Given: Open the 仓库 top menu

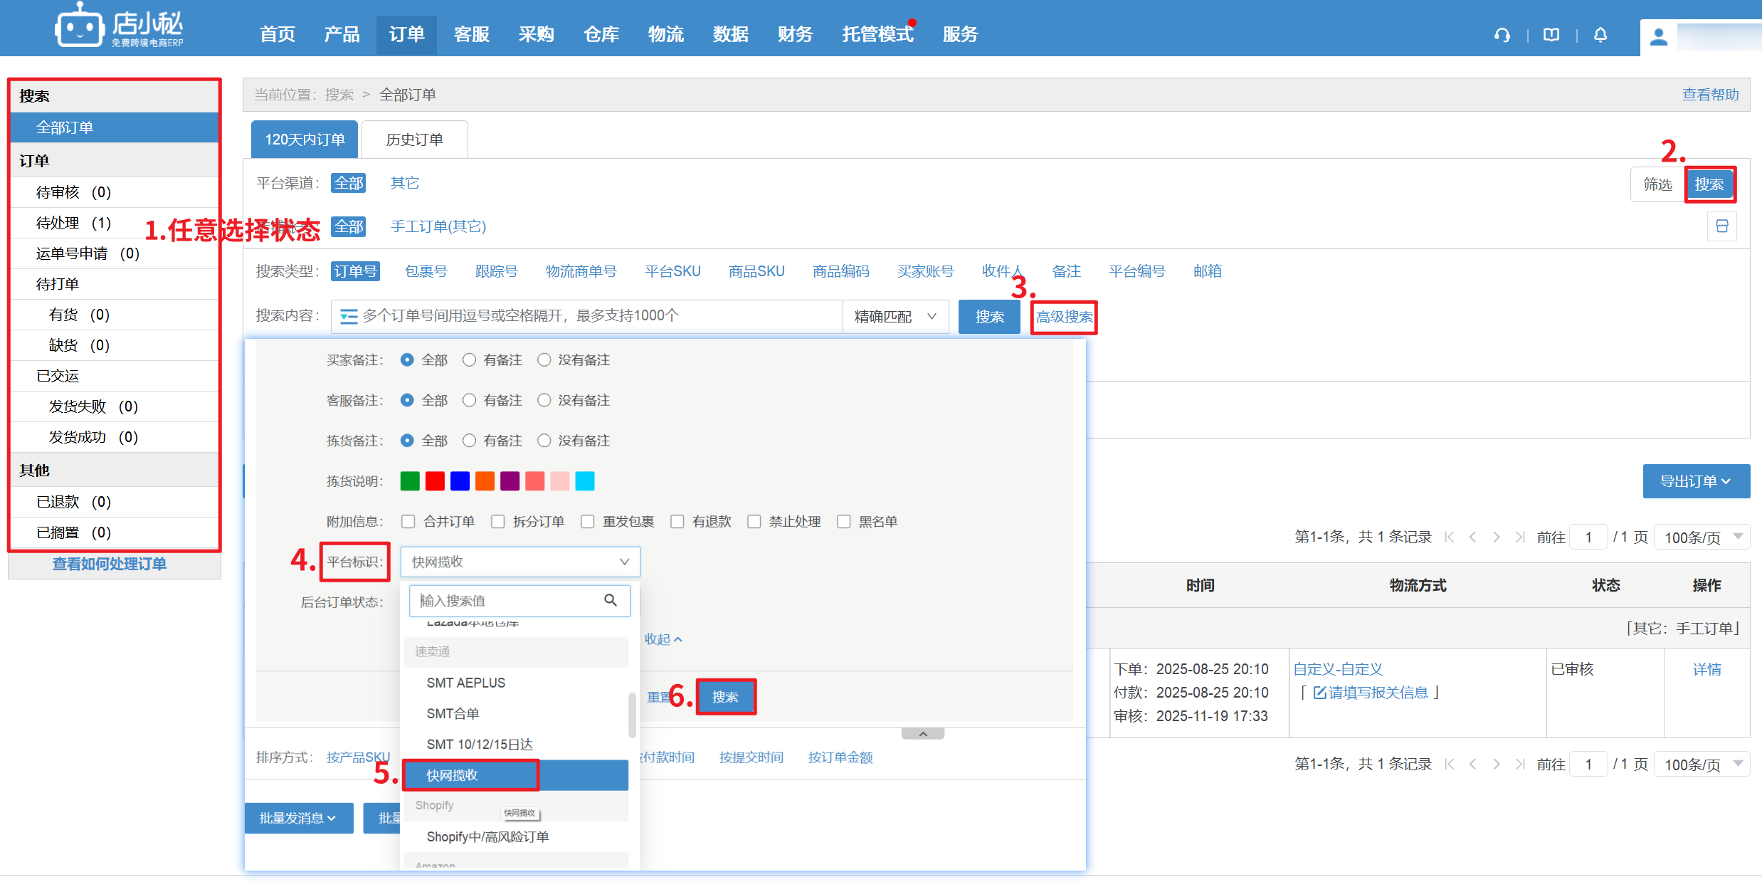Looking at the screenshot, I should pyautogui.click(x=601, y=34).
